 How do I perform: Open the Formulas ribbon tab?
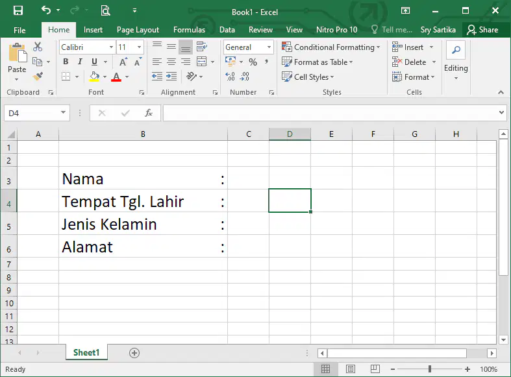tap(189, 30)
